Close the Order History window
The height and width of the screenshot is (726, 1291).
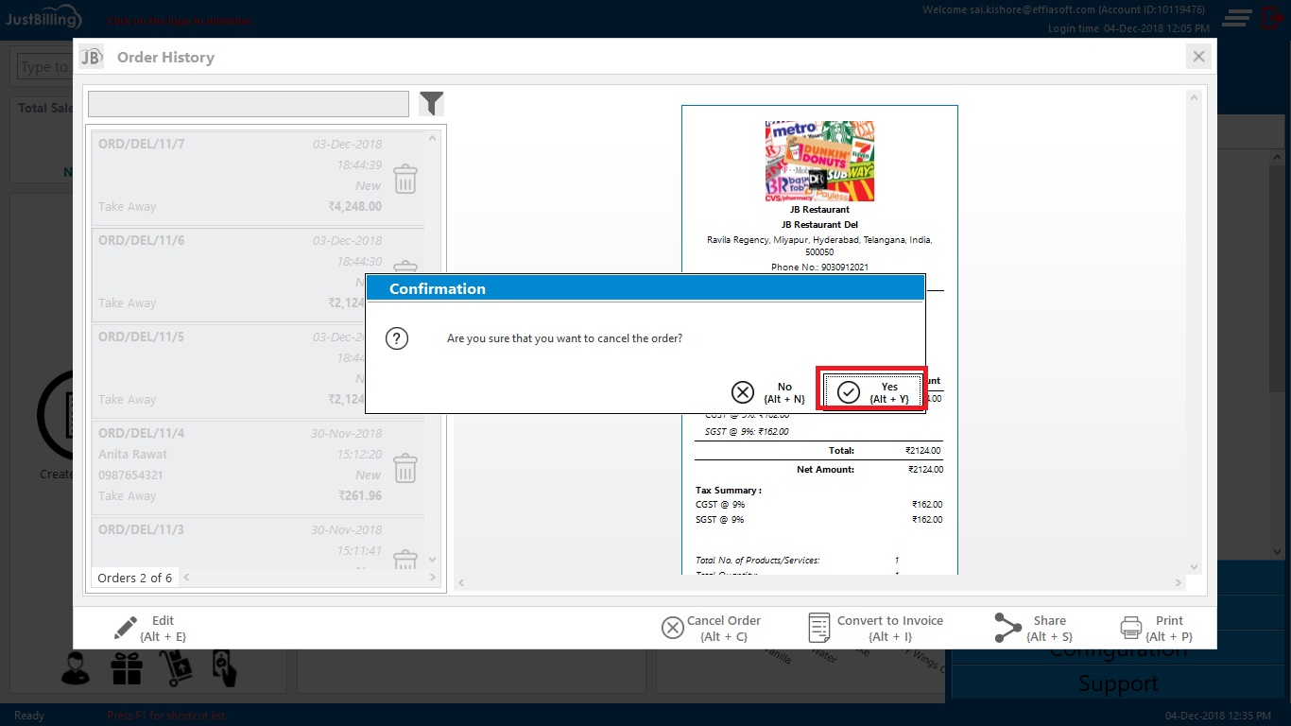(x=1198, y=57)
